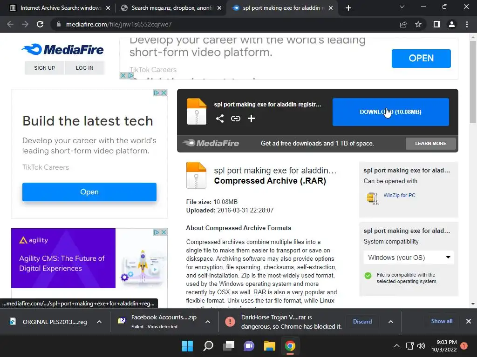Reload the MediaFire page

point(40,24)
